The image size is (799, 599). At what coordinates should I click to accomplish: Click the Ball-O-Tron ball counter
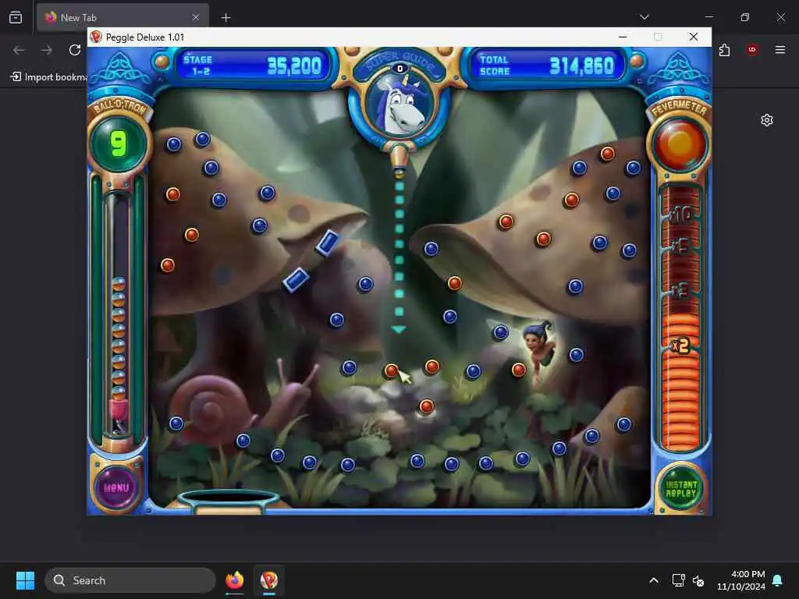119,144
